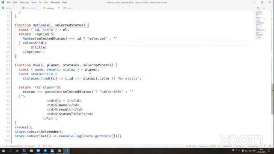
Task: Open the Selection menu
Action: coord(24,3)
